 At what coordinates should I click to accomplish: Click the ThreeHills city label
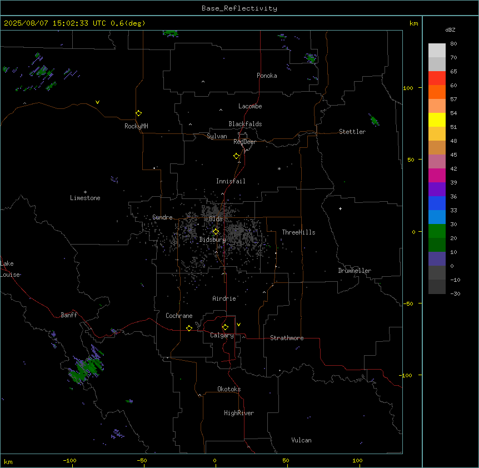pyautogui.click(x=298, y=232)
